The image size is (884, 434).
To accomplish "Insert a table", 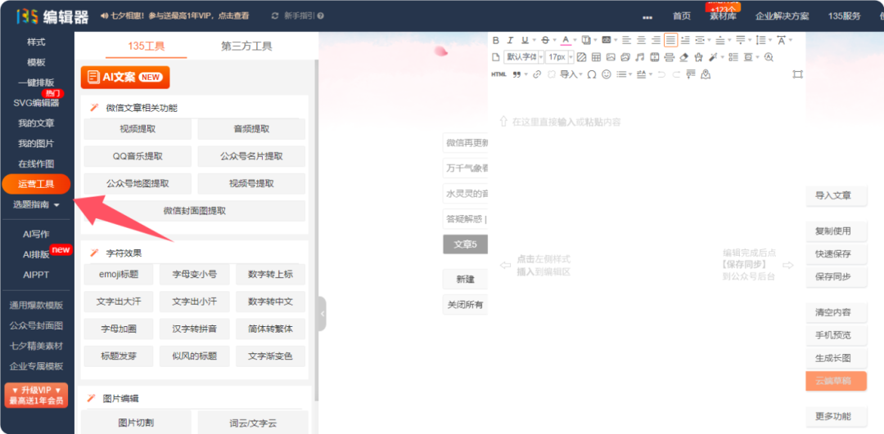I will point(596,57).
